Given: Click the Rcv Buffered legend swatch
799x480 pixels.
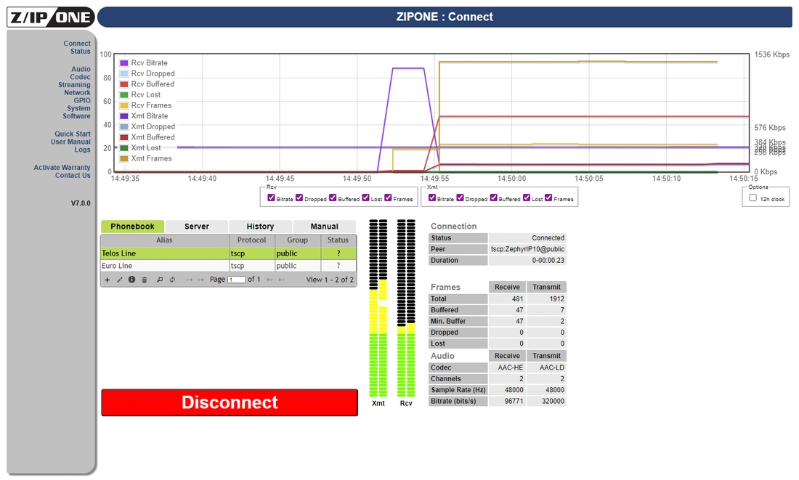Looking at the screenshot, I should click(123, 84).
